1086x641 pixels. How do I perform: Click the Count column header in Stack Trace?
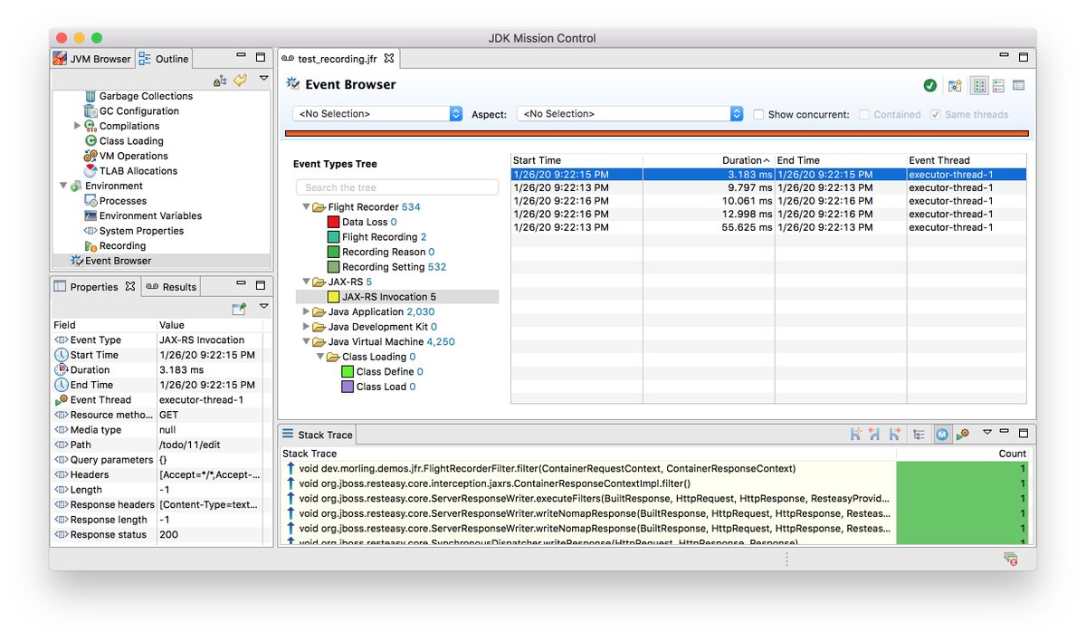(962, 454)
